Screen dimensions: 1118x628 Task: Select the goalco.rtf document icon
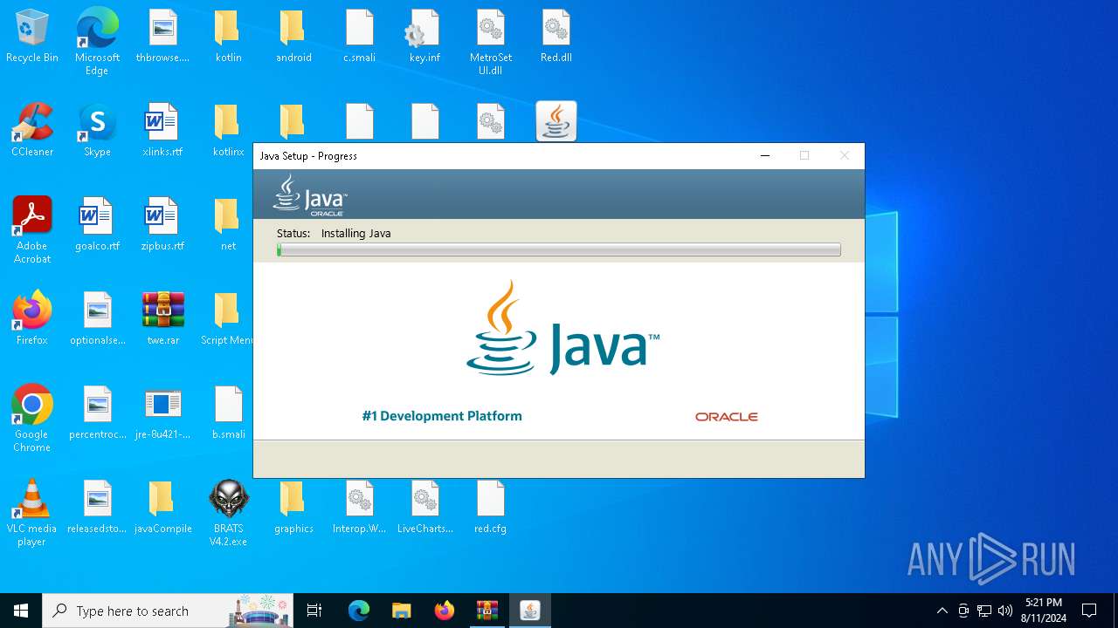pyautogui.click(x=97, y=225)
